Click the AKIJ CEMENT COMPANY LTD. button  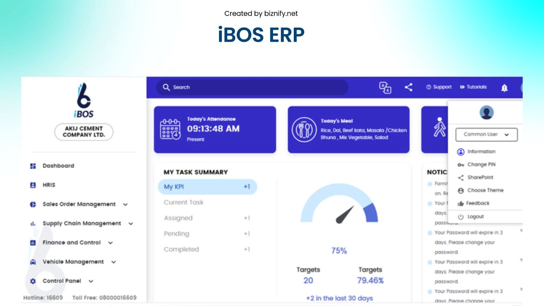point(84,132)
